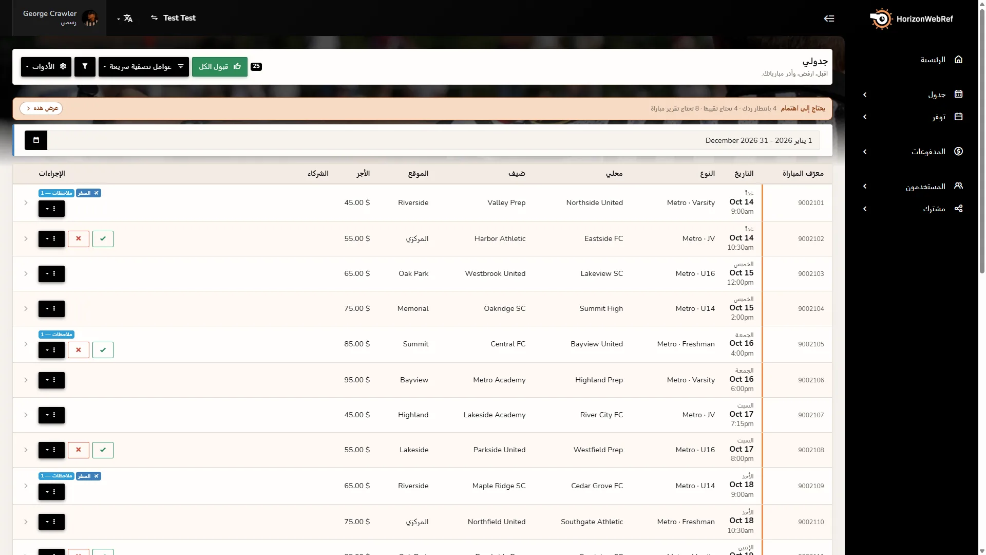The image size is (986, 555).
Task: Click George Crawler's profile avatar
Action: click(x=90, y=18)
